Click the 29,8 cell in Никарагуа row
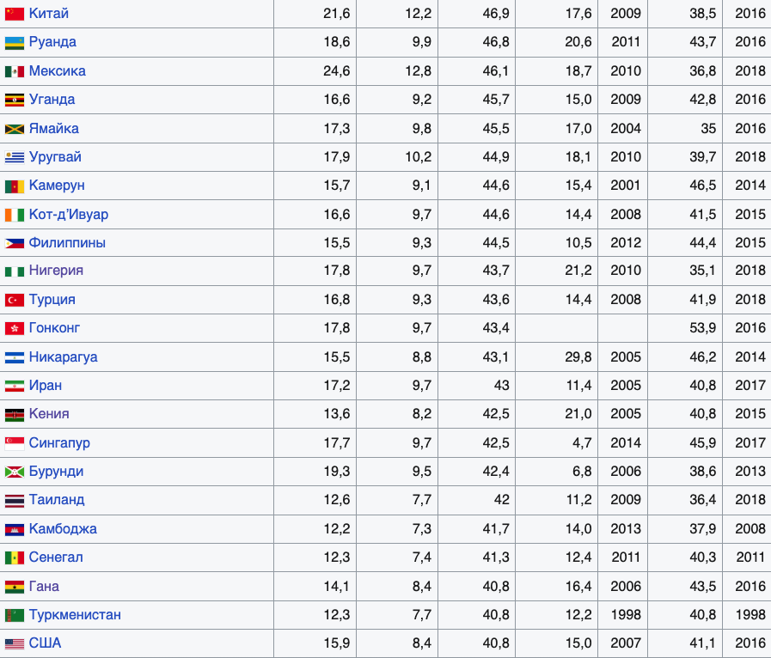Screen dimensions: 771x658 (x=578, y=356)
